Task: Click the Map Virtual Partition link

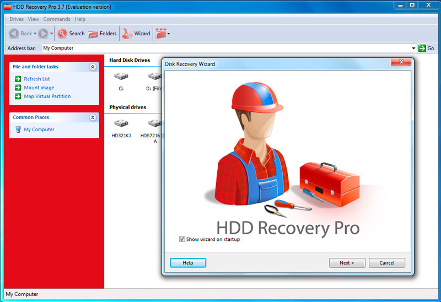Action: tap(47, 96)
